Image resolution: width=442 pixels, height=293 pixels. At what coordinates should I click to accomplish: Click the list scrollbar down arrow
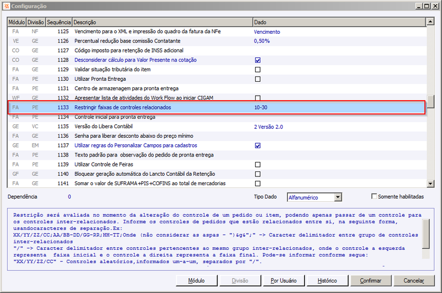pos(430,184)
